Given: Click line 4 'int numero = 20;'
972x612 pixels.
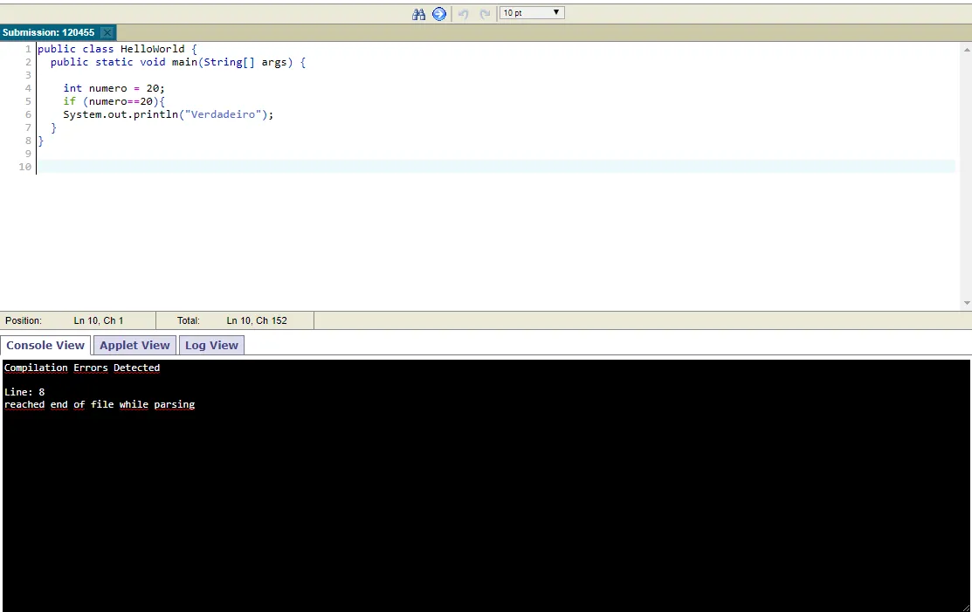Looking at the screenshot, I should [114, 88].
